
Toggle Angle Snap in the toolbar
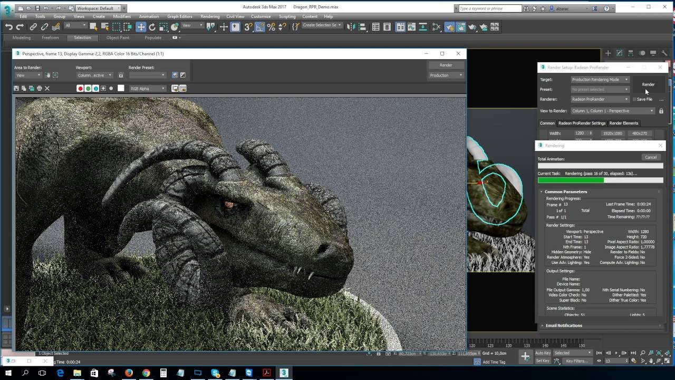coord(260,27)
